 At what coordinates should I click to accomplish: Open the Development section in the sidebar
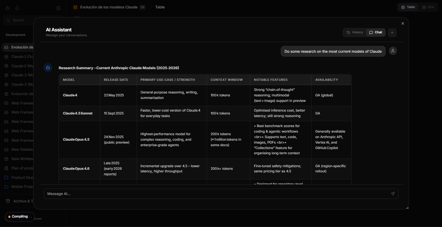(x=15, y=35)
